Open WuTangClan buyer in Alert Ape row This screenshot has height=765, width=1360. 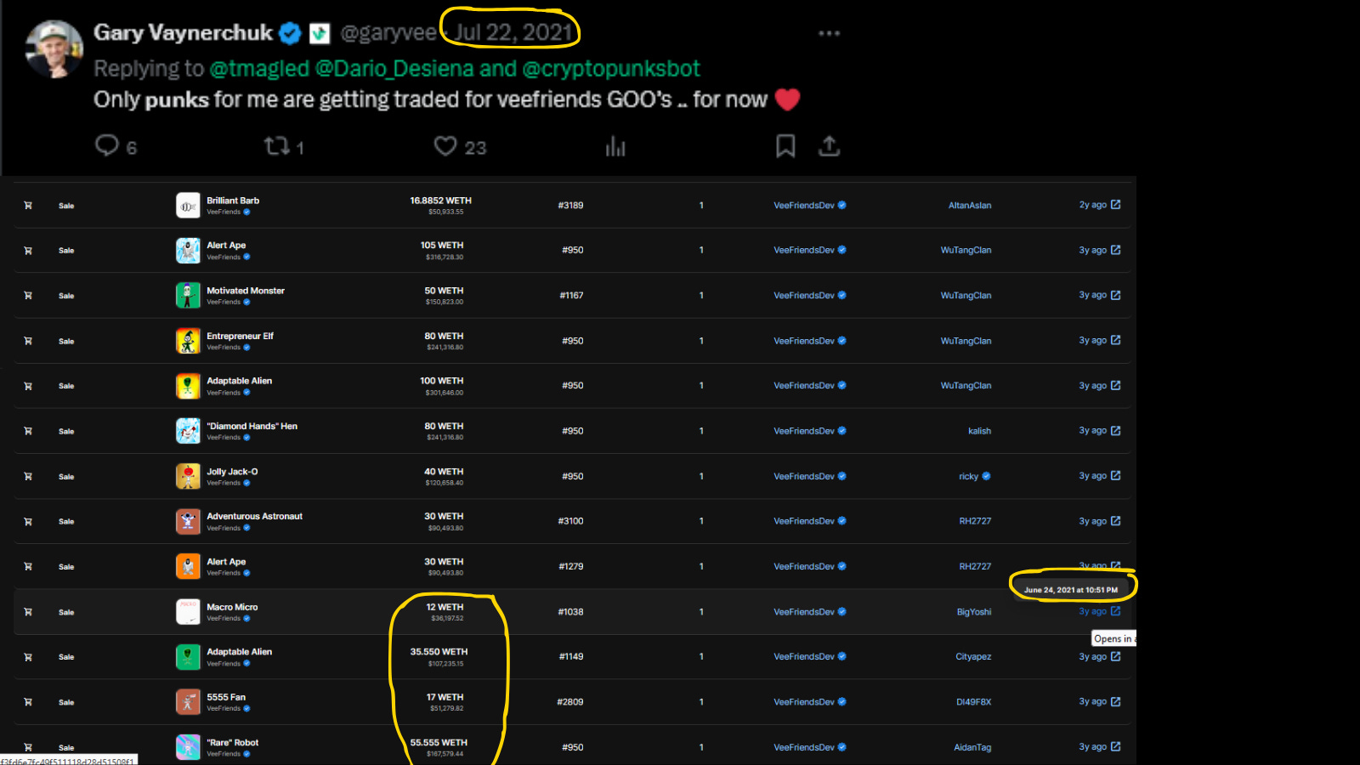click(966, 250)
